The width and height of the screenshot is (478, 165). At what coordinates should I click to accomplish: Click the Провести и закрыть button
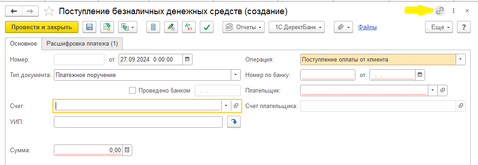coord(42,27)
